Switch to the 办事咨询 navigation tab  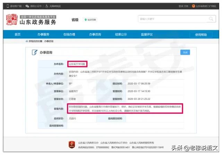tap(95, 35)
